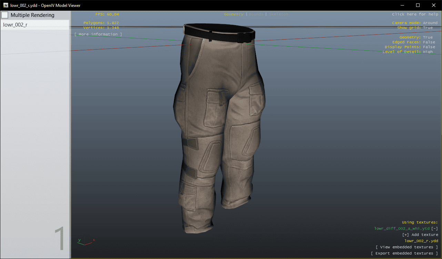This screenshot has height=259, width=442.
Task: Click the OpenIV app icon in title bar
Action: 6,6
